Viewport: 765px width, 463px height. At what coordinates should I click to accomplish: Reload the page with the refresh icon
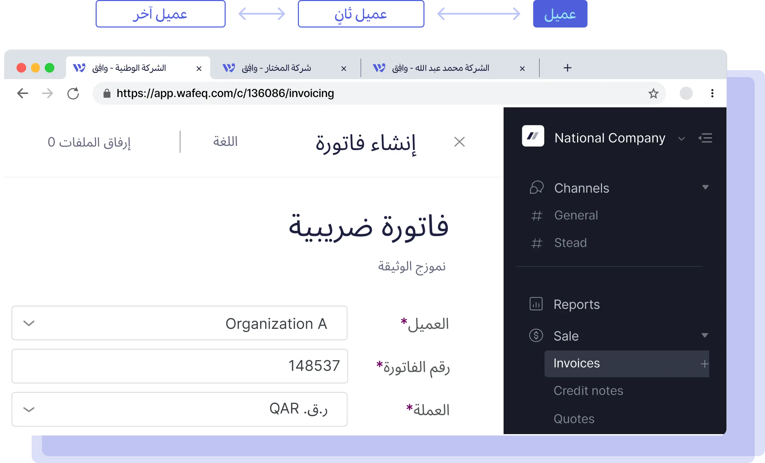click(x=73, y=93)
